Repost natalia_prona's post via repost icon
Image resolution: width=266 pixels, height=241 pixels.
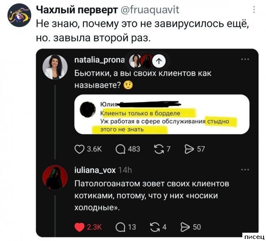tap(159, 149)
